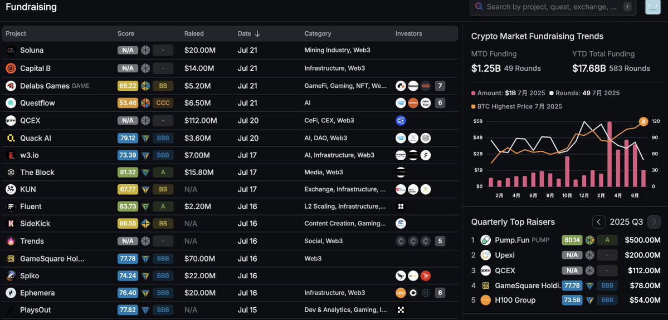Open the H100 Group top raiser link
Screen dimensions: 668x320
(x=515, y=300)
